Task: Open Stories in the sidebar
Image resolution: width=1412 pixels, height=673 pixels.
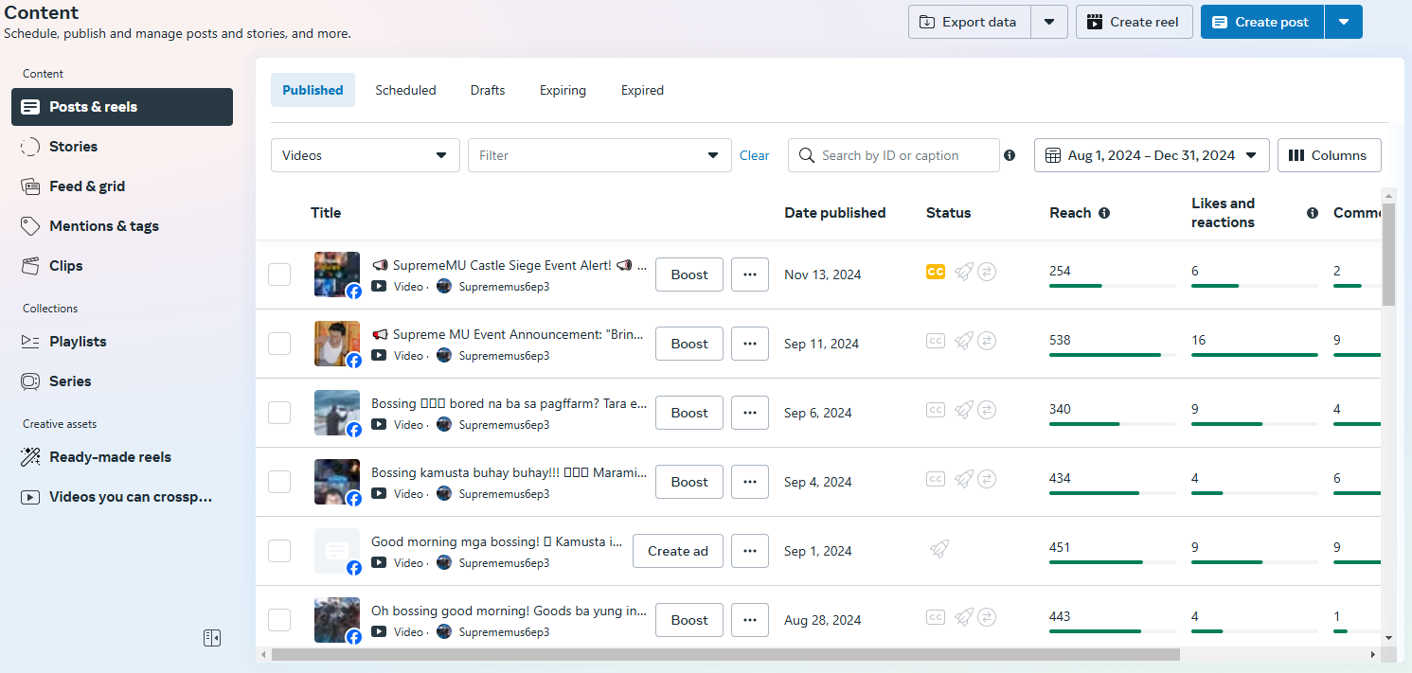Action: 73,147
